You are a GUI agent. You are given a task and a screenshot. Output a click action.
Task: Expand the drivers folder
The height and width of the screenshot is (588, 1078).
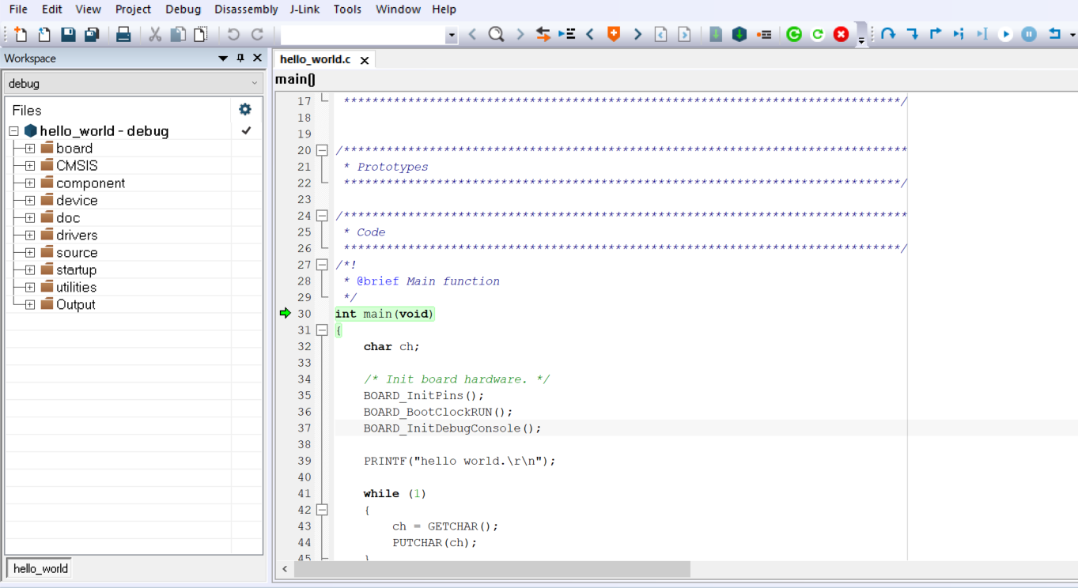point(30,236)
